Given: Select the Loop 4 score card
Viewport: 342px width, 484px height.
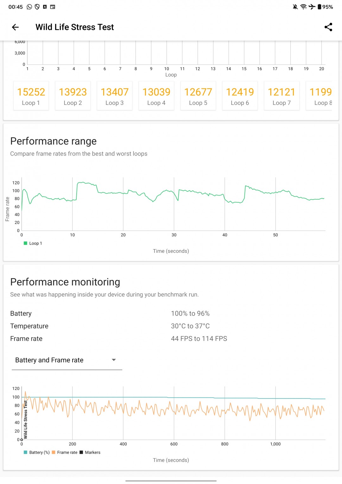Looking at the screenshot, I should [x=156, y=96].
